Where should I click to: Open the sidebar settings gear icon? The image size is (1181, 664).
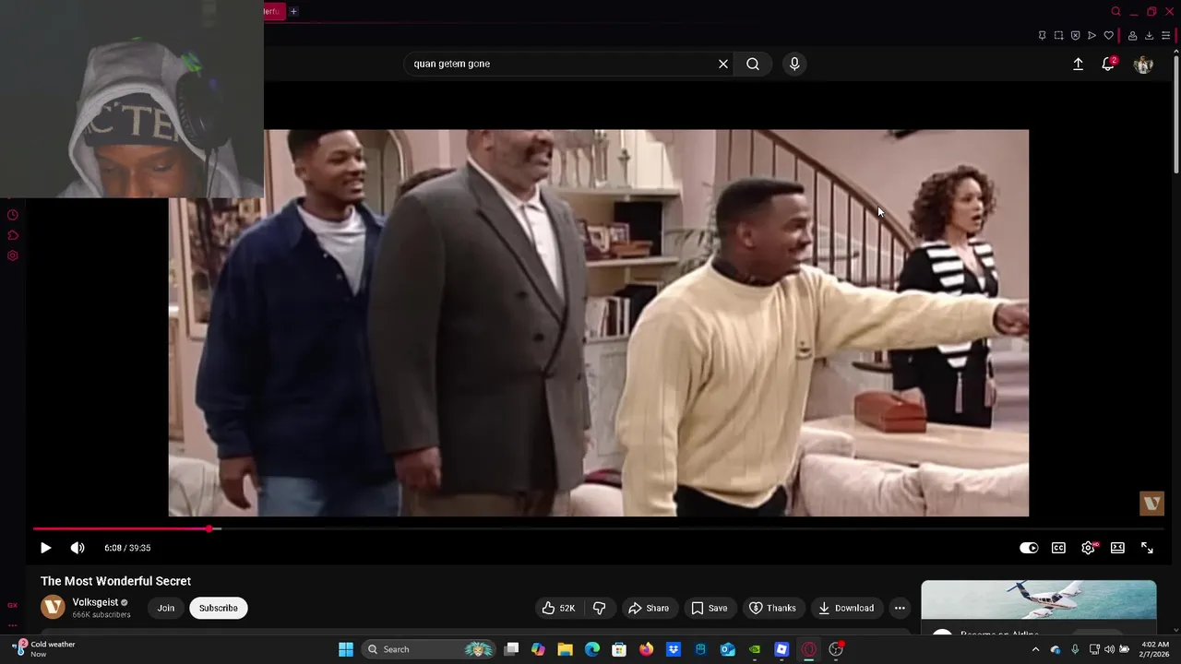coord(13,255)
